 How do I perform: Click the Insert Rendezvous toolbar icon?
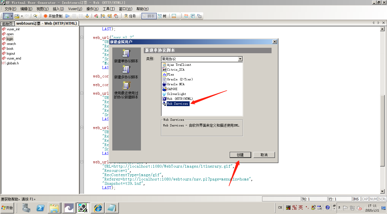pos(116,16)
